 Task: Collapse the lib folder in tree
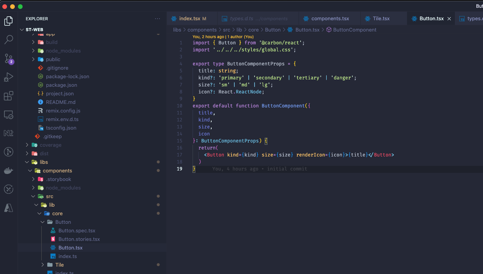[52, 205]
